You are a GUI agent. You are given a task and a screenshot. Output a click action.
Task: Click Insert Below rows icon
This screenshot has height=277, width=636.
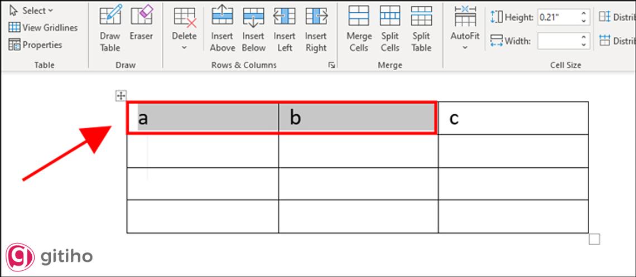[253, 28]
